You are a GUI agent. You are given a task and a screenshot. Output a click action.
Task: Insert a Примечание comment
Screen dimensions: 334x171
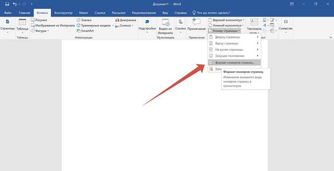pos(196,24)
